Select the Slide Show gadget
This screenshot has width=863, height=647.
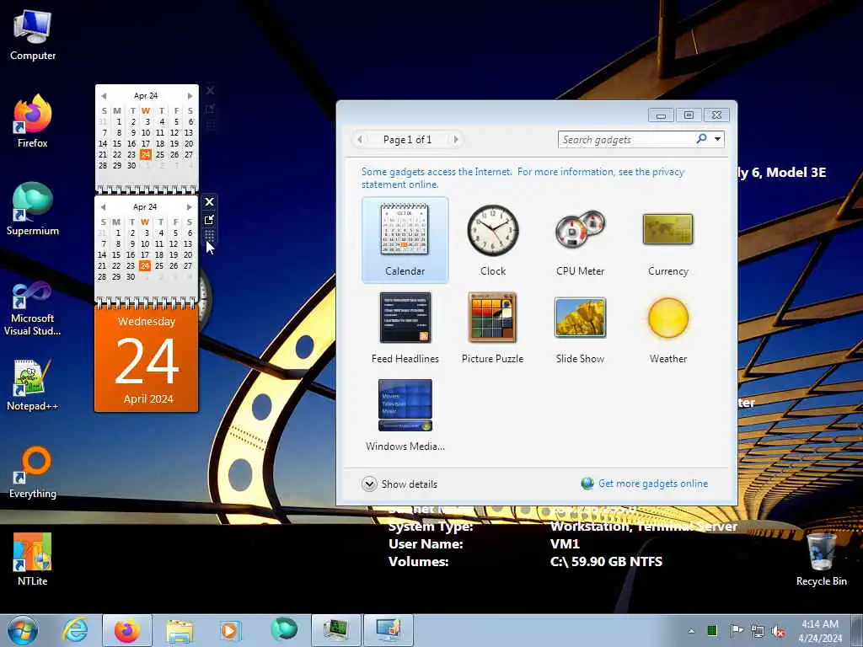[580, 328]
